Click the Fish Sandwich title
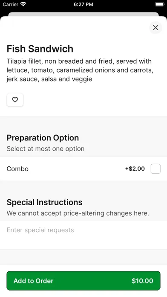The image size is (167, 297). coord(40,49)
